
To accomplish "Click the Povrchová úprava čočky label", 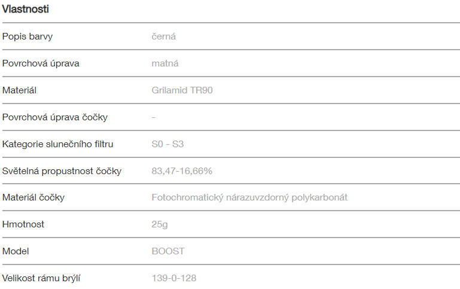I will (55, 117).
